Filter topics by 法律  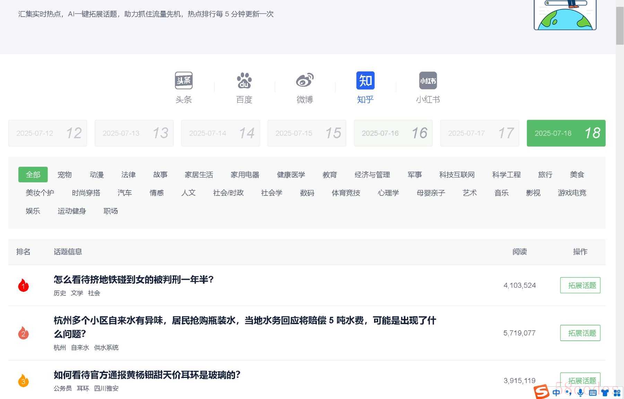(128, 175)
